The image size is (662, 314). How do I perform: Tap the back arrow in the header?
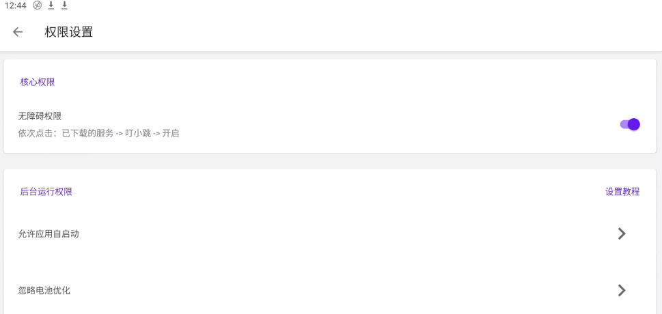pyautogui.click(x=18, y=32)
